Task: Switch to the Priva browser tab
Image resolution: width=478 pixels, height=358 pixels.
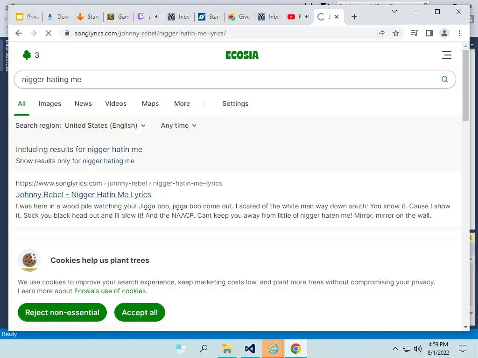Action: (28, 17)
